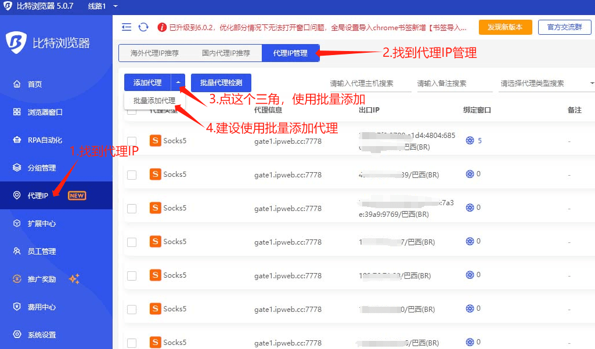Go to RPA自动化 in the sidebar
The image size is (595, 349).
45,140
